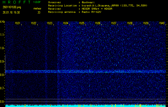Click the 1933 time marker

point(50,23)
